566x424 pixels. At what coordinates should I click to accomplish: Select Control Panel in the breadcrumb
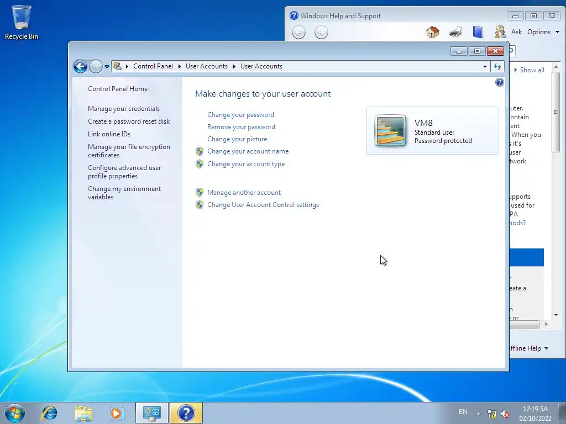pyautogui.click(x=153, y=66)
